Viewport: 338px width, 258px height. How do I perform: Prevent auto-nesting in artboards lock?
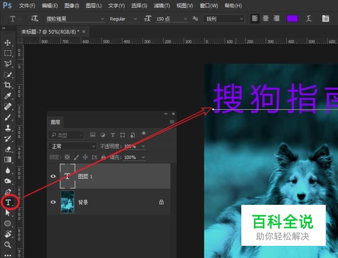(x=94, y=158)
